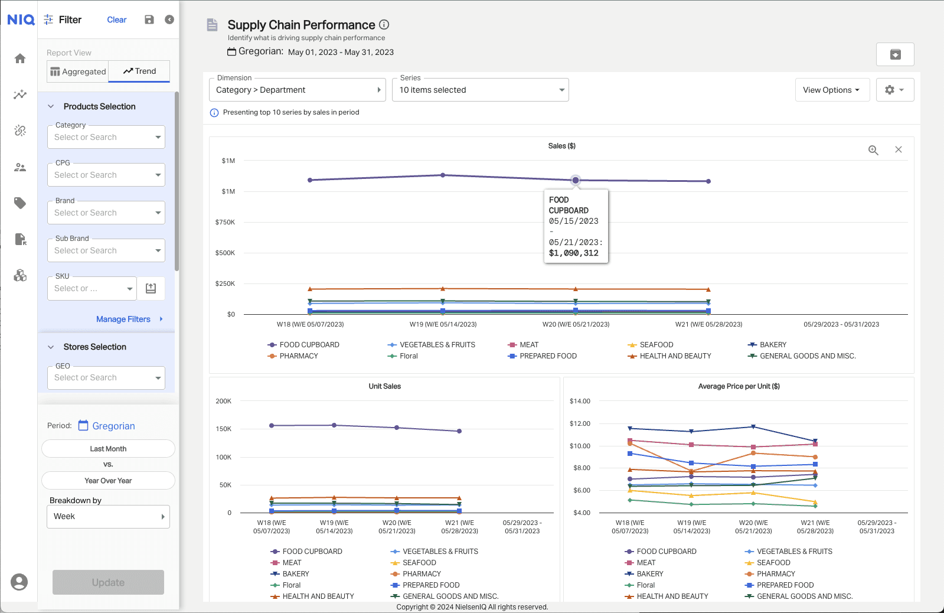This screenshot has width=944, height=613.
Task: Zoom into the Sales chart with magnifier icon
Action: (x=873, y=150)
